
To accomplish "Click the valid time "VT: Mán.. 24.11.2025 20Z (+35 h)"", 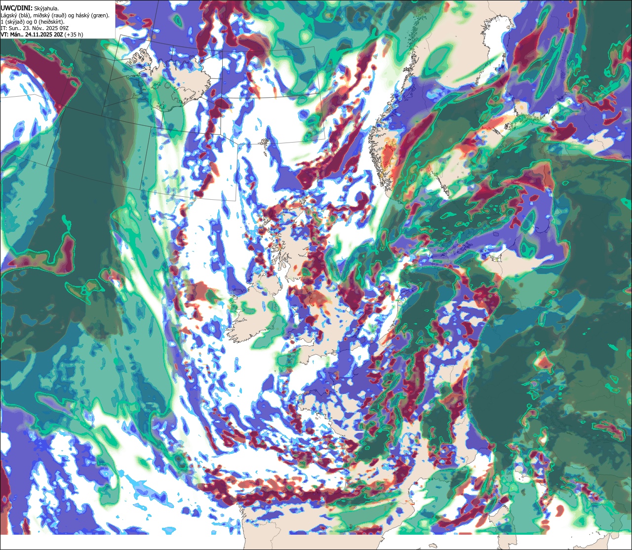I will (42, 35).
